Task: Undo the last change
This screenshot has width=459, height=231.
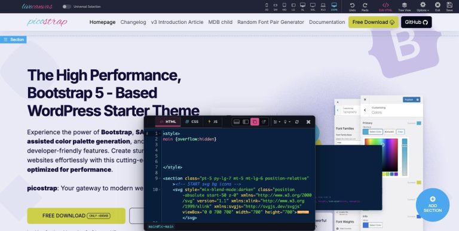Action: tap(352, 7)
